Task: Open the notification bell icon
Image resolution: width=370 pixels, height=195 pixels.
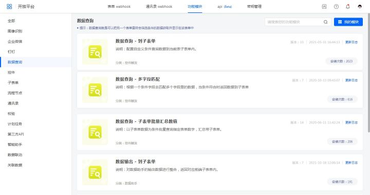Action: pos(348,7)
